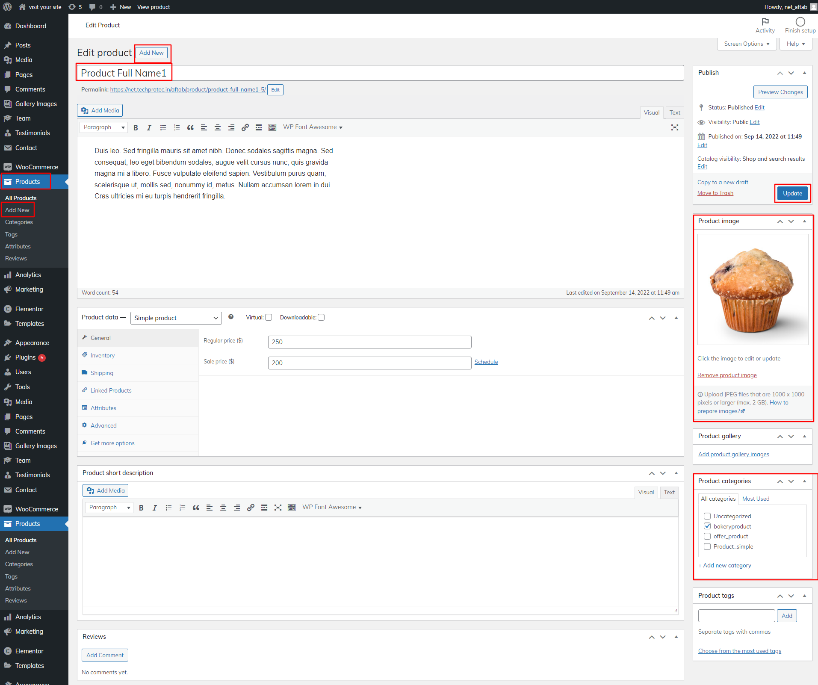This screenshot has width=818, height=685.
Task: Click Bold in the main description toolbar
Action: tap(136, 127)
